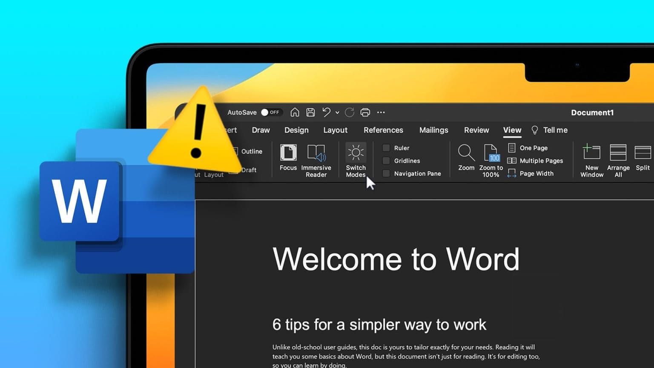Select the View tab
The height and width of the screenshot is (368, 654).
click(512, 130)
